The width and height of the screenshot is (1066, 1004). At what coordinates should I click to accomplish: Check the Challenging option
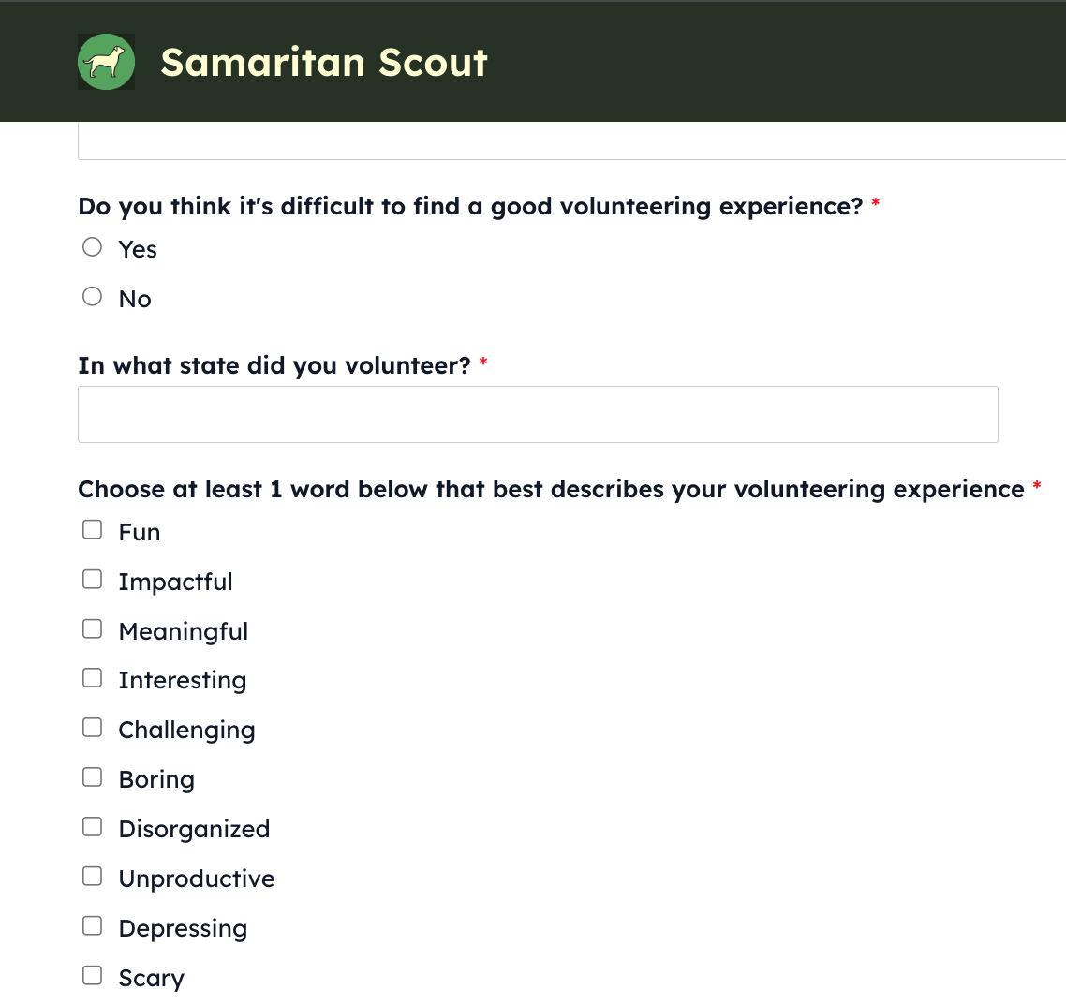click(93, 728)
